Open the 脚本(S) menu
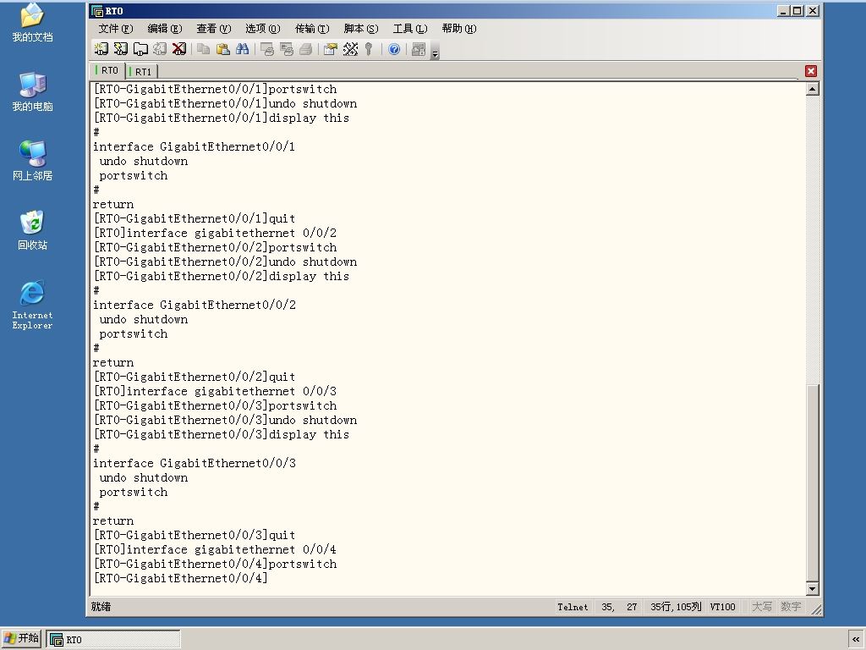 (x=361, y=28)
